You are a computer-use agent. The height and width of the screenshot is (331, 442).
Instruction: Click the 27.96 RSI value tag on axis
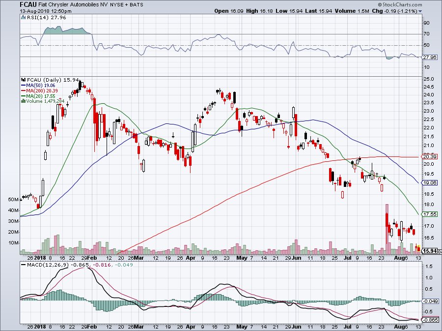pos(430,57)
